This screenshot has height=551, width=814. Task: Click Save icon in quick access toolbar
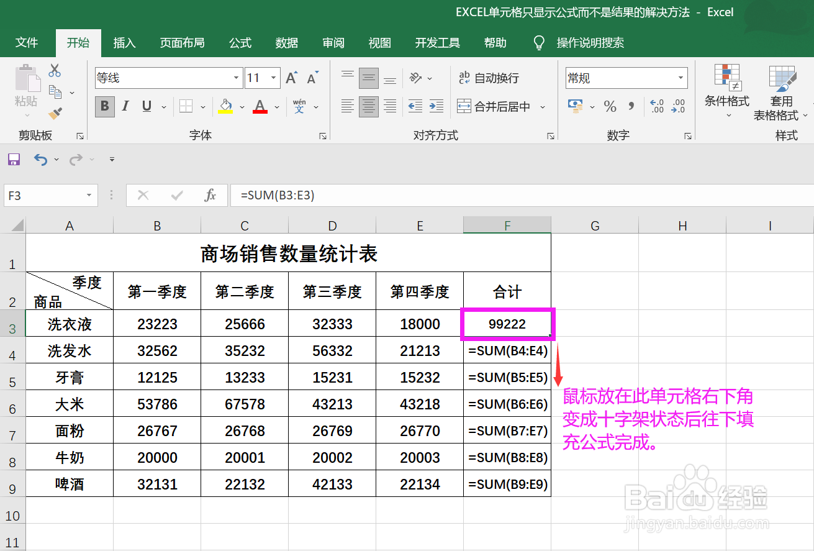pyautogui.click(x=14, y=160)
